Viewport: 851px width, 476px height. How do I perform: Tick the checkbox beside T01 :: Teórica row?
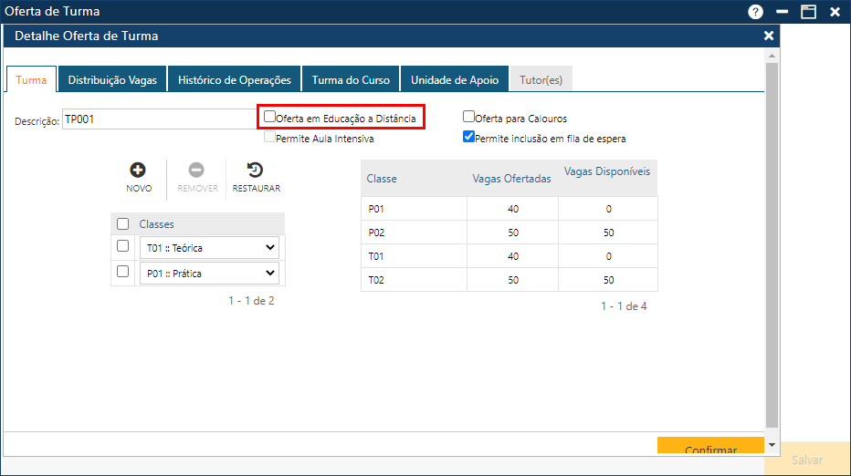[123, 246]
